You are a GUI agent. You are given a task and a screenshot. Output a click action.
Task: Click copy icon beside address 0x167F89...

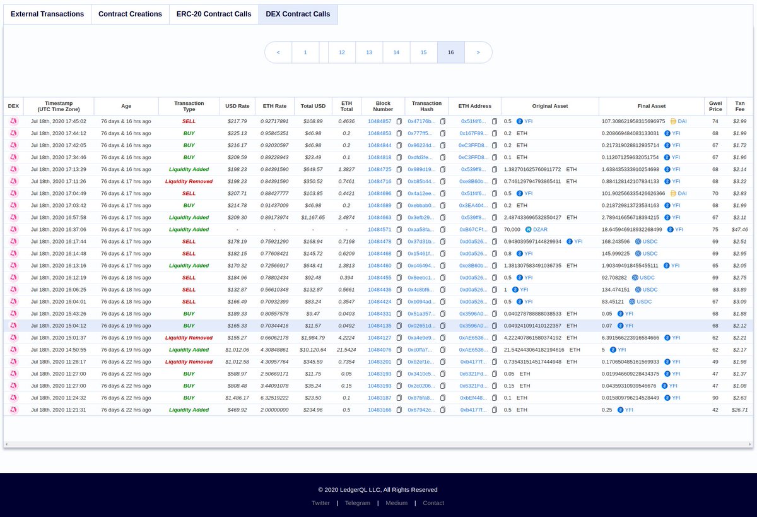(x=495, y=133)
